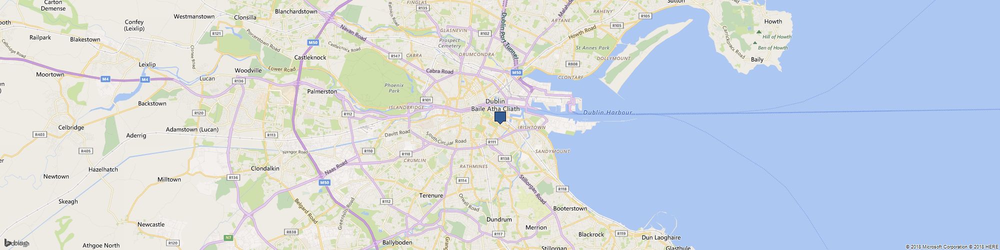The height and width of the screenshot is (250, 1000).
Task: Click the Phoenix Park label
Action: (394, 88)
